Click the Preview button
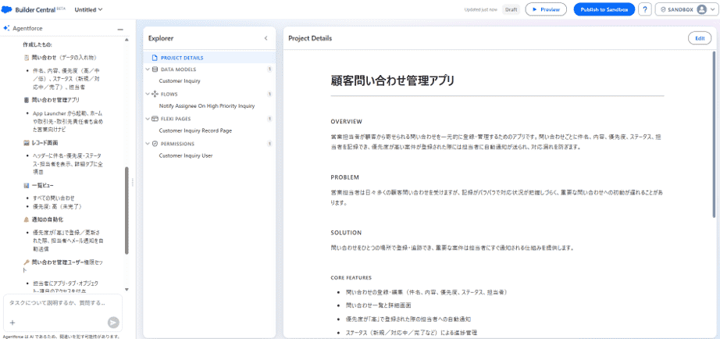 (546, 9)
